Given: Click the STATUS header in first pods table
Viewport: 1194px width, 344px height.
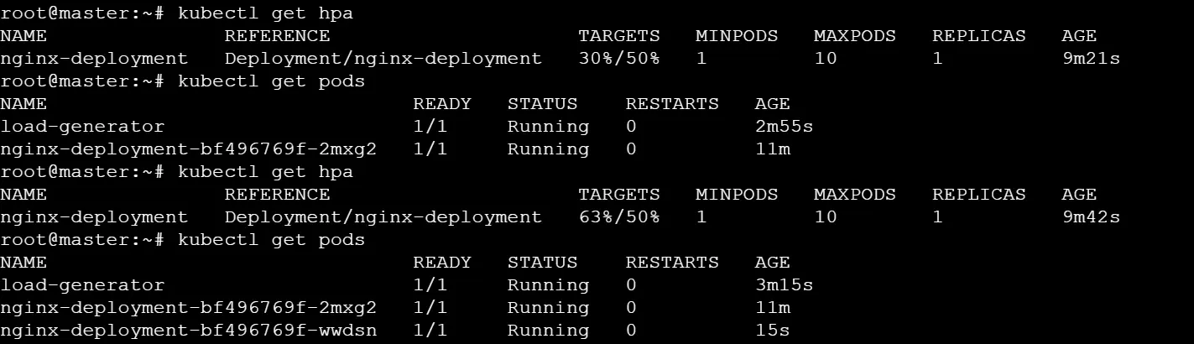Looking at the screenshot, I should 542,104.
